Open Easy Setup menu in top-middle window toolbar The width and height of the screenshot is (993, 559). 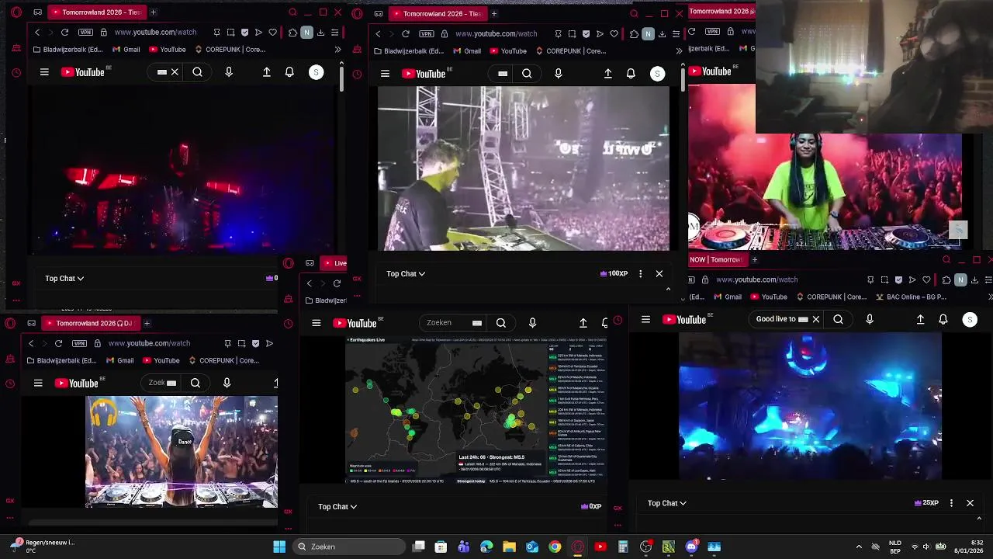pos(676,34)
